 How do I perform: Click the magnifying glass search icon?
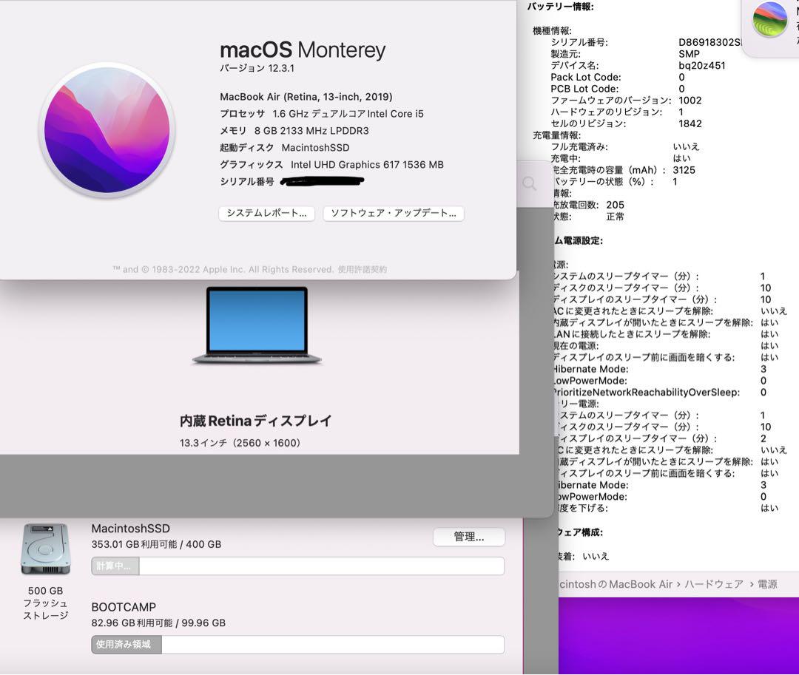click(x=530, y=183)
